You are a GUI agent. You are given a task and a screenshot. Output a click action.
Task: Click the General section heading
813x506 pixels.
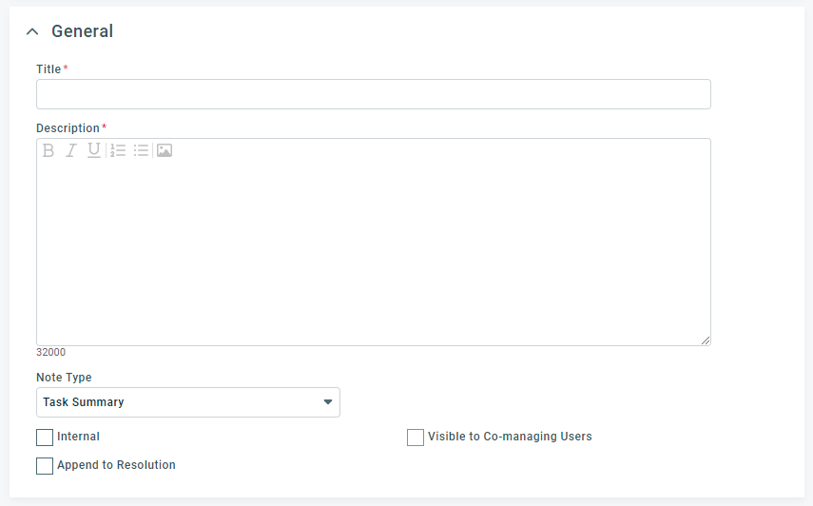click(82, 31)
